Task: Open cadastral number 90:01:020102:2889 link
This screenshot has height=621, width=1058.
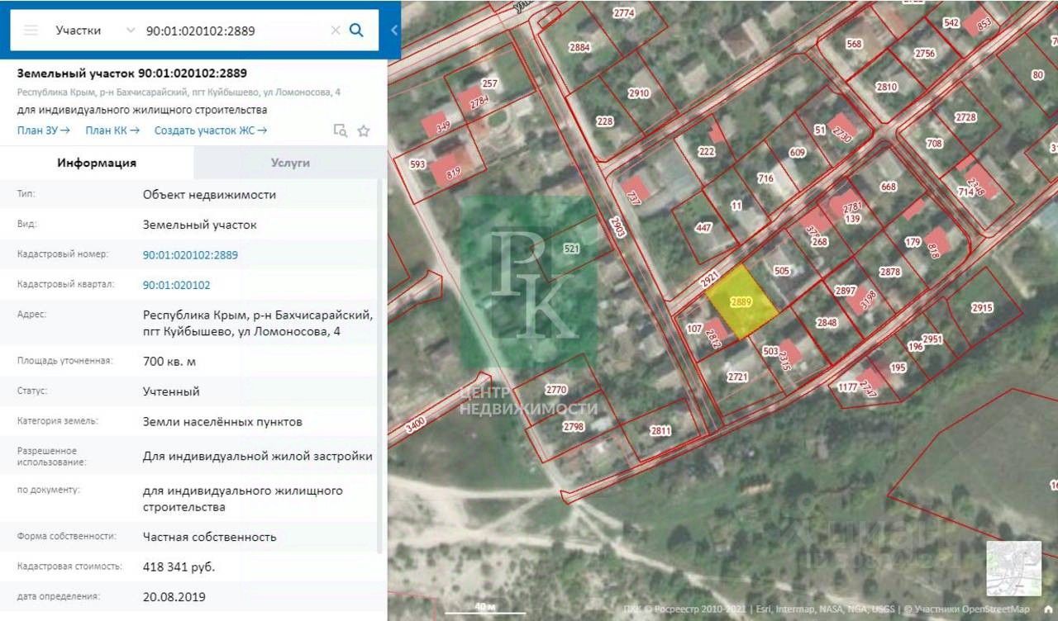Action: pyautogui.click(x=190, y=255)
